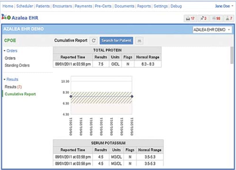Click the 6.3 - 8.3 normal range cell
236x170 pixels.
pyautogui.click(x=148, y=64)
